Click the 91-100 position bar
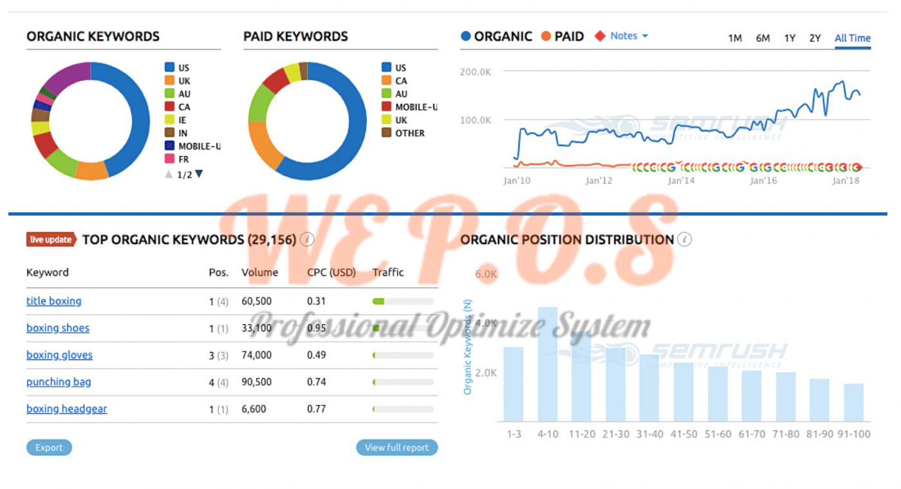901x489 pixels. (853, 403)
